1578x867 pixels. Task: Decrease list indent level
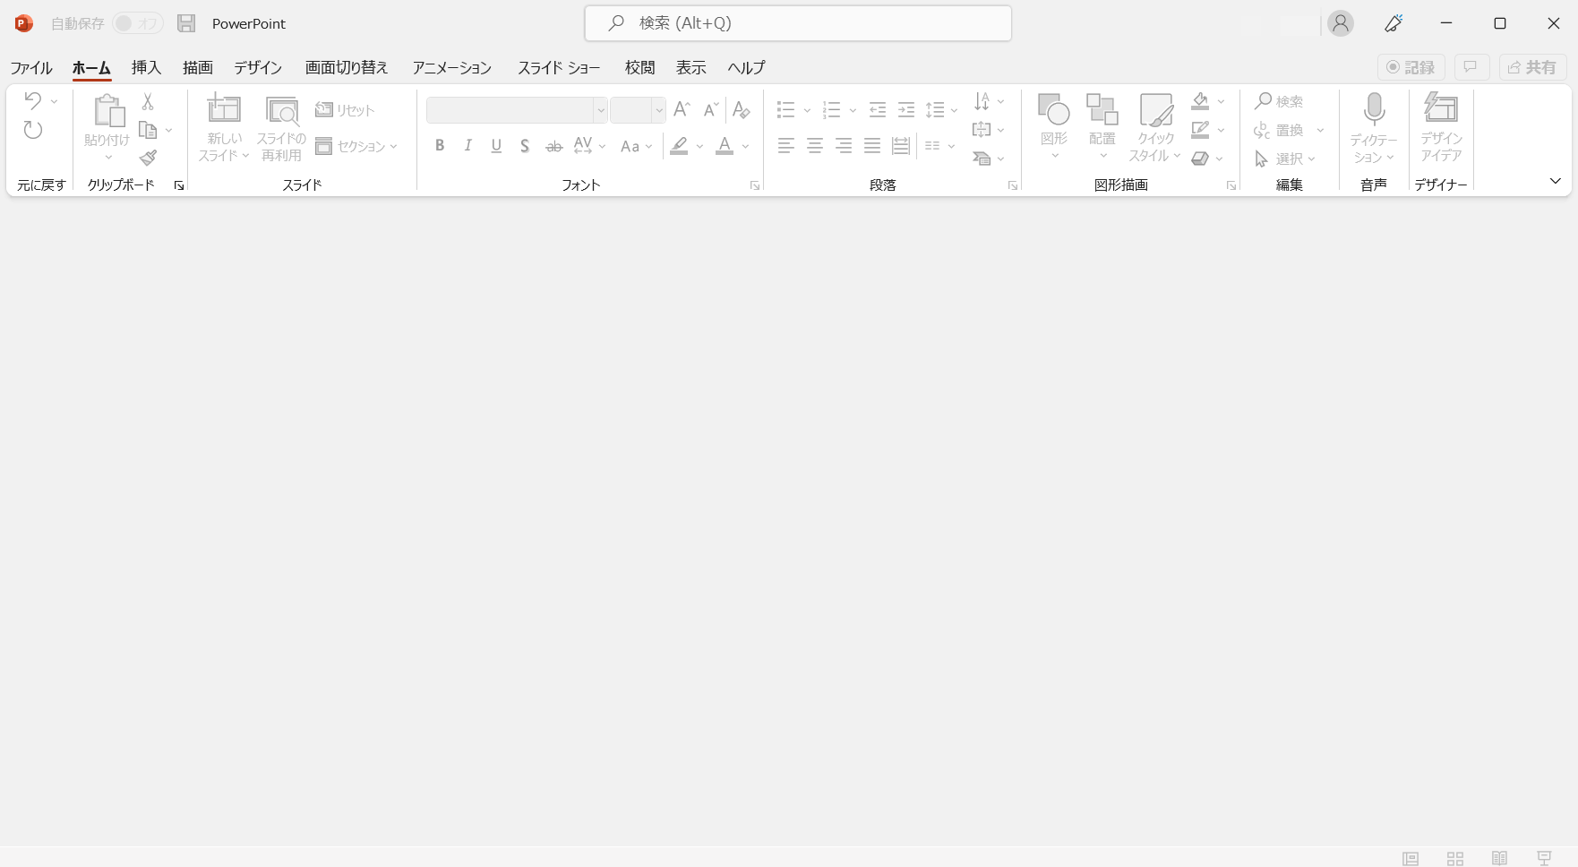[878, 109]
